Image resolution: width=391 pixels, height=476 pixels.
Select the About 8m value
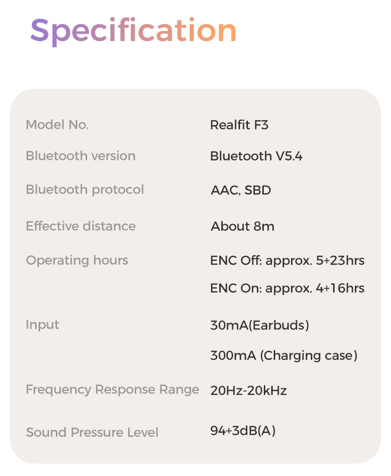(243, 227)
